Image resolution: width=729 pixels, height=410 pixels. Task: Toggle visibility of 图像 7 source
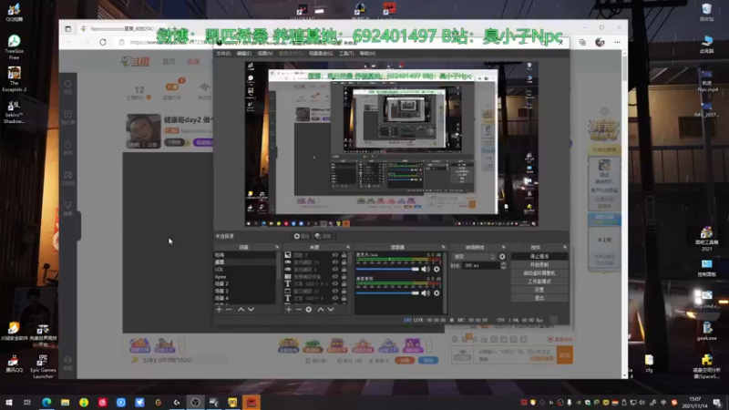coord(334,255)
